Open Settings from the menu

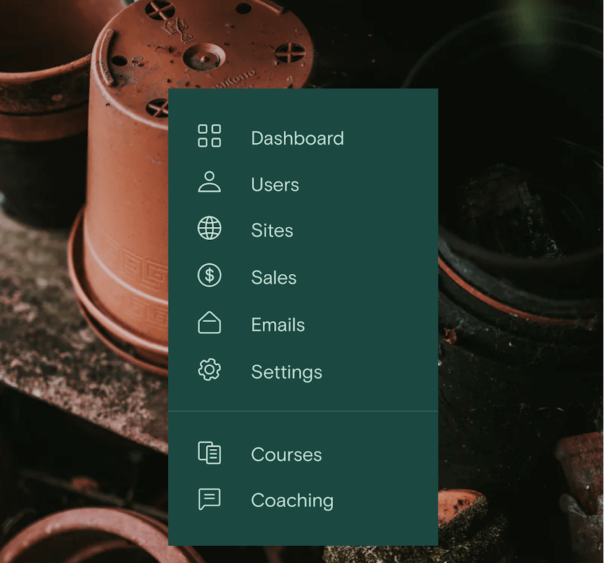(286, 372)
